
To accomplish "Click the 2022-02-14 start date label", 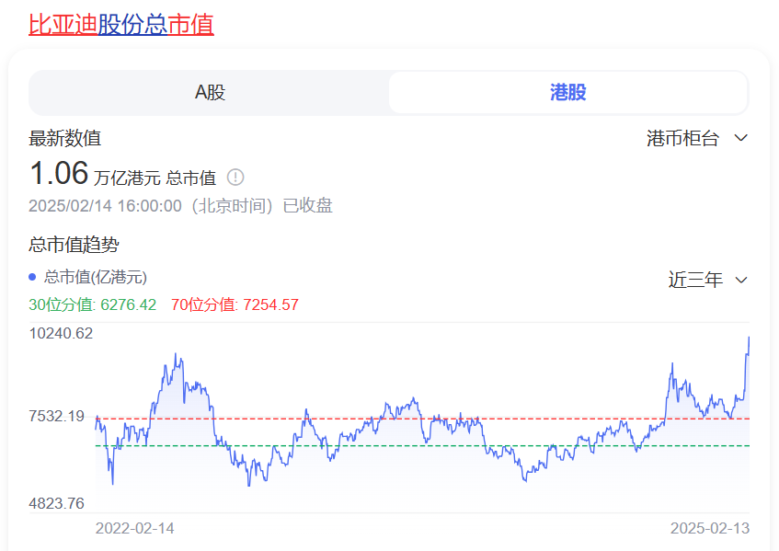I will [x=136, y=528].
